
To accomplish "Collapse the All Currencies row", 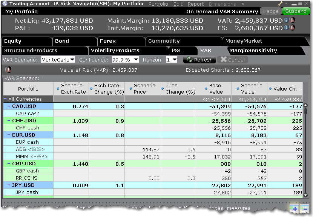I will point(5,99).
